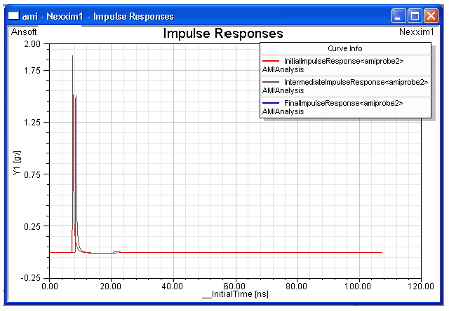Click the 2.00 tick on Y axis
The width and height of the screenshot is (449, 311).
[32, 44]
